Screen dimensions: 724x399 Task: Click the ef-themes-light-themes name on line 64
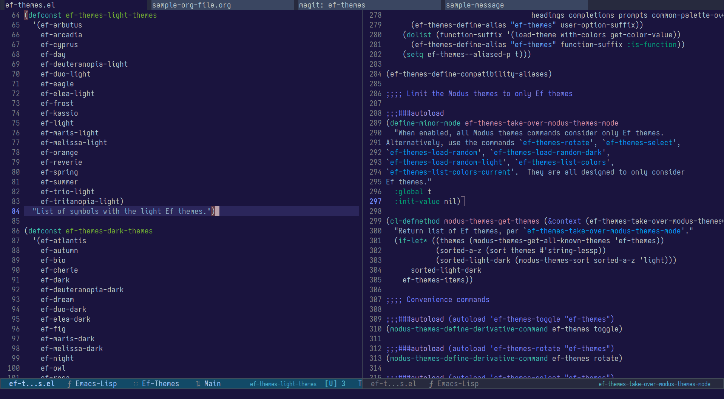(x=111, y=15)
